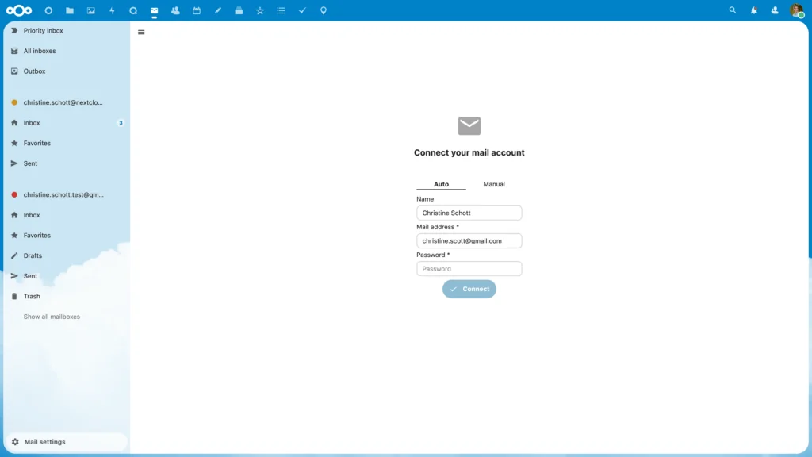Image resolution: width=812 pixels, height=457 pixels.
Task: Open Priority inbox
Action: click(67, 31)
